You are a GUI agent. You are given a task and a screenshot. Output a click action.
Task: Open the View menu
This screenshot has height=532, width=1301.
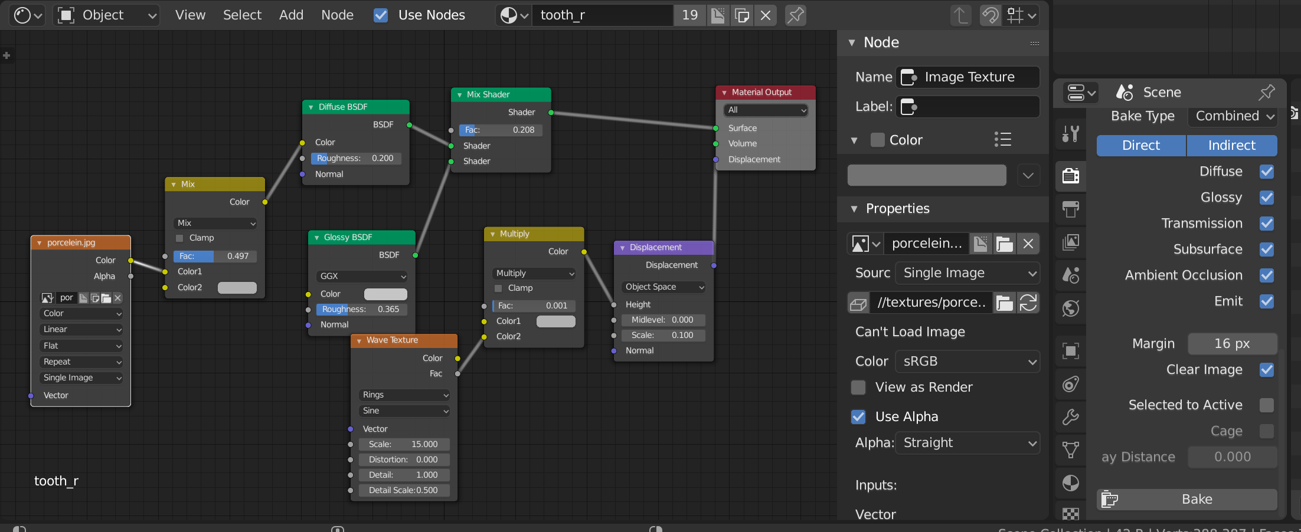[190, 15]
